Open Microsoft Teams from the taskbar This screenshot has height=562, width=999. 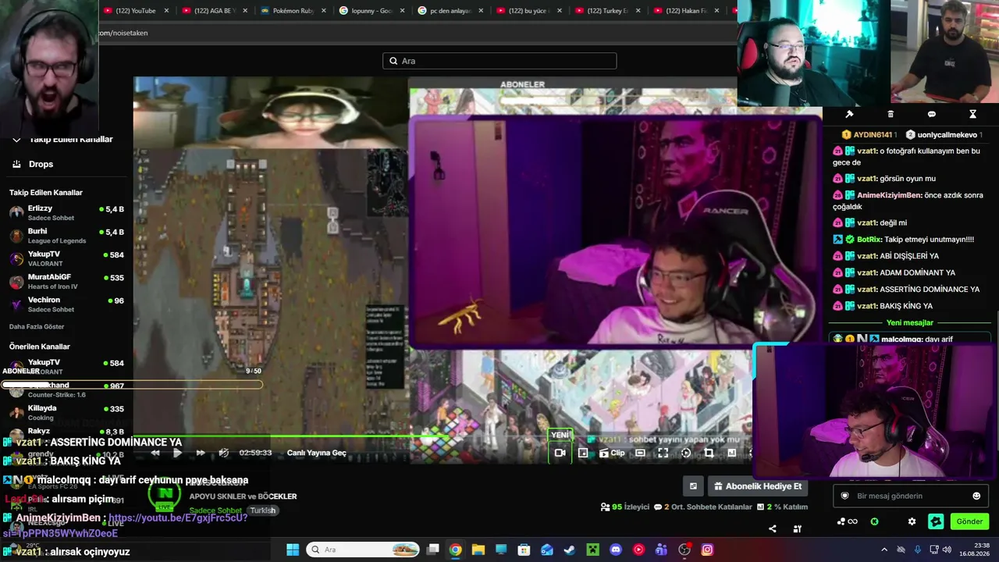(x=662, y=550)
